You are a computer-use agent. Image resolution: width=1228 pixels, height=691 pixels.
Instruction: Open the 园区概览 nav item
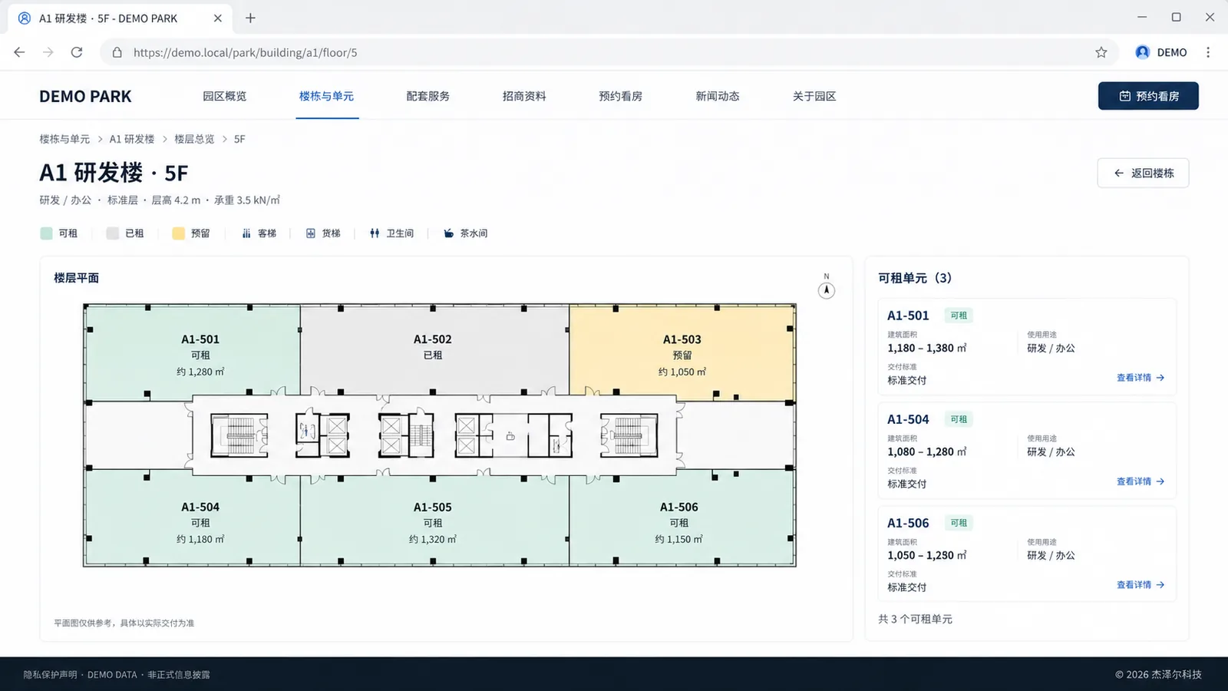[225, 96]
